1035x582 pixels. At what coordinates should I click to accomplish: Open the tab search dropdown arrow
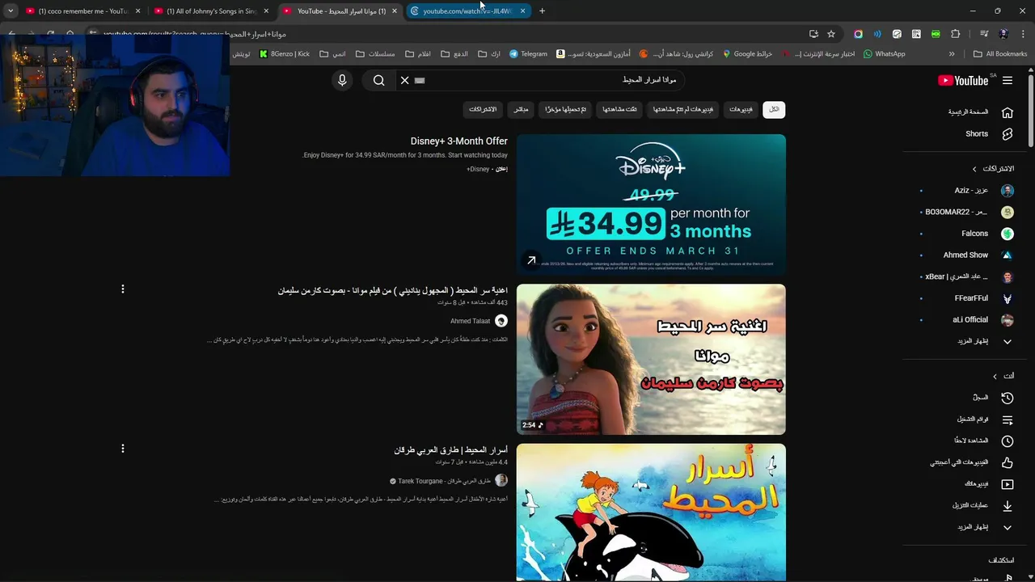(x=11, y=11)
